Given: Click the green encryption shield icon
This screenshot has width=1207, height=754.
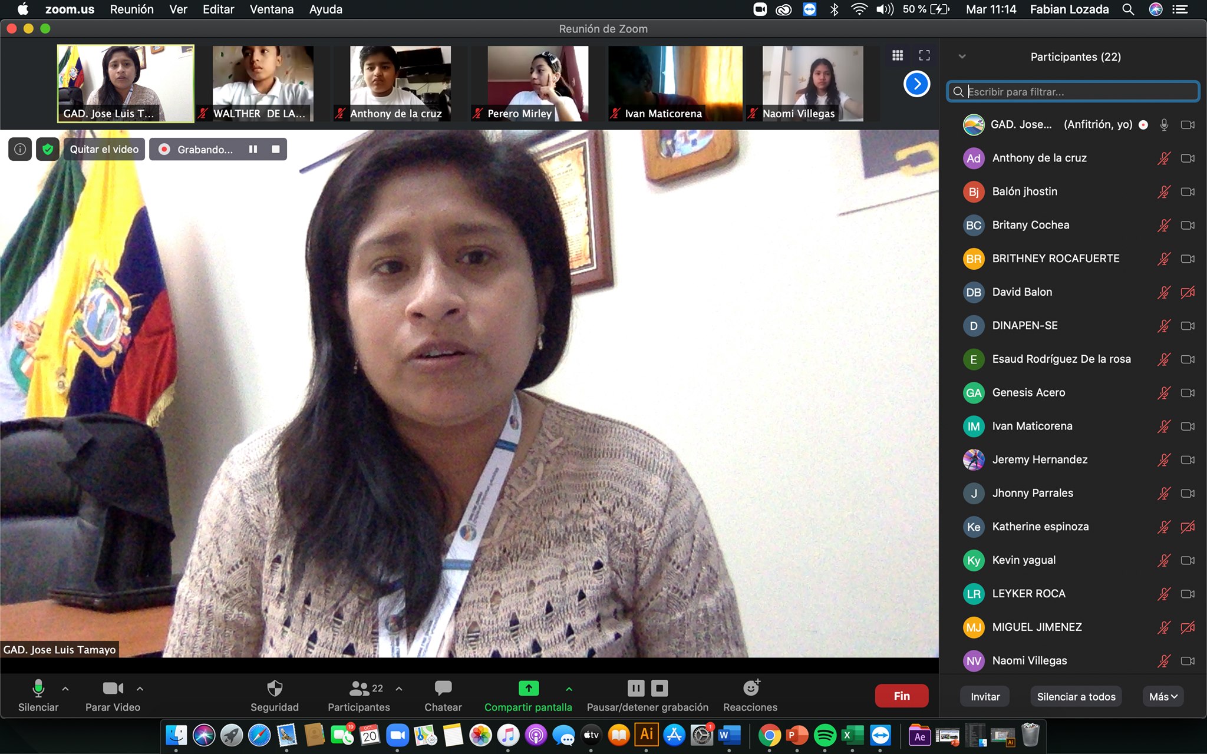Looking at the screenshot, I should 48,150.
